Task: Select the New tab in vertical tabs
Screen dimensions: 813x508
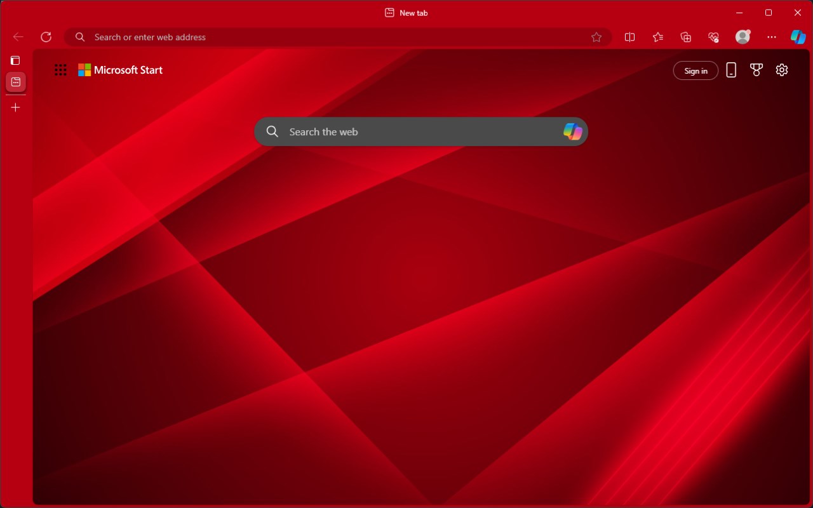Action: pos(16,81)
